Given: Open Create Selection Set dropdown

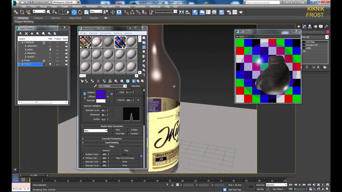Looking at the screenshot, I should tap(166, 11).
